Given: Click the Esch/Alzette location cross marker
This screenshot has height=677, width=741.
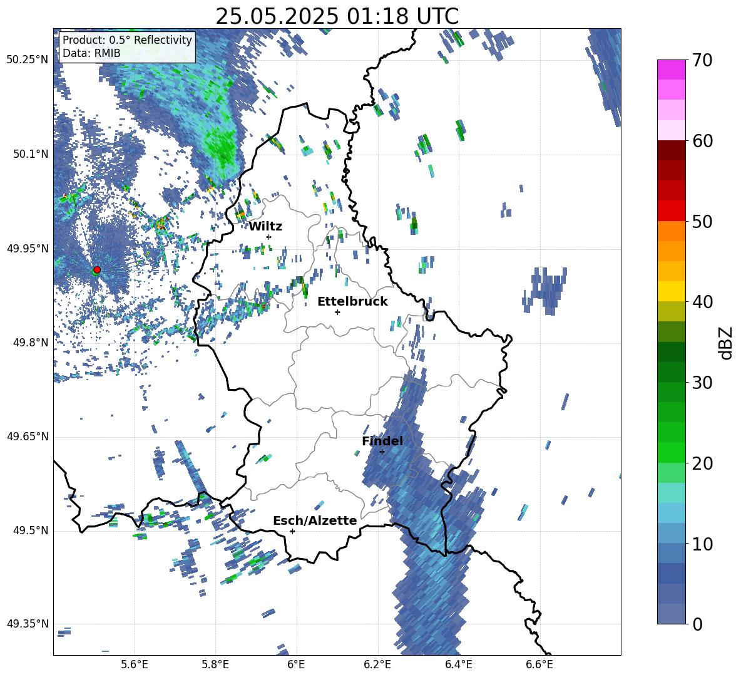Looking at the screenshot, I should point(292,531).
